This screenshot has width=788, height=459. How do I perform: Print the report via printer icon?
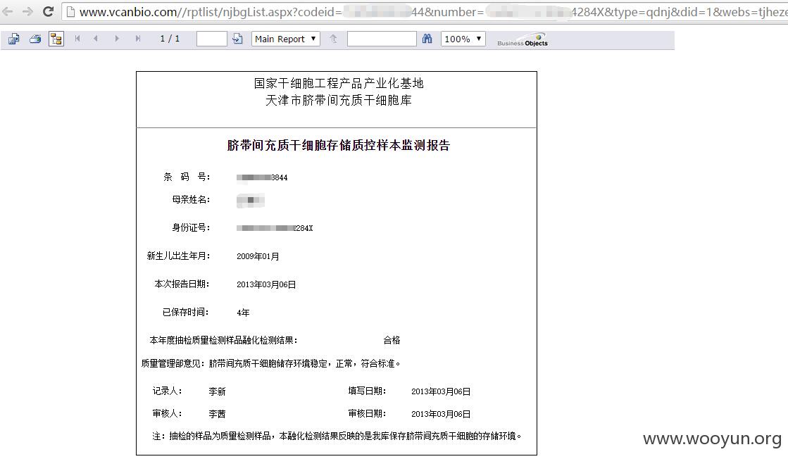coord(35,39)
